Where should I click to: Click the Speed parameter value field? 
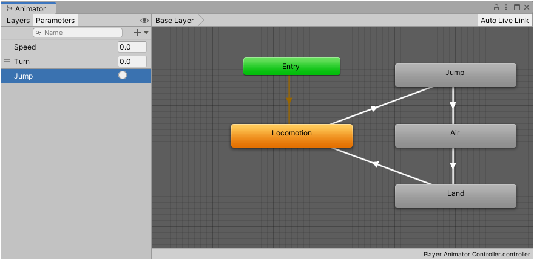click(x=132, y=47)
